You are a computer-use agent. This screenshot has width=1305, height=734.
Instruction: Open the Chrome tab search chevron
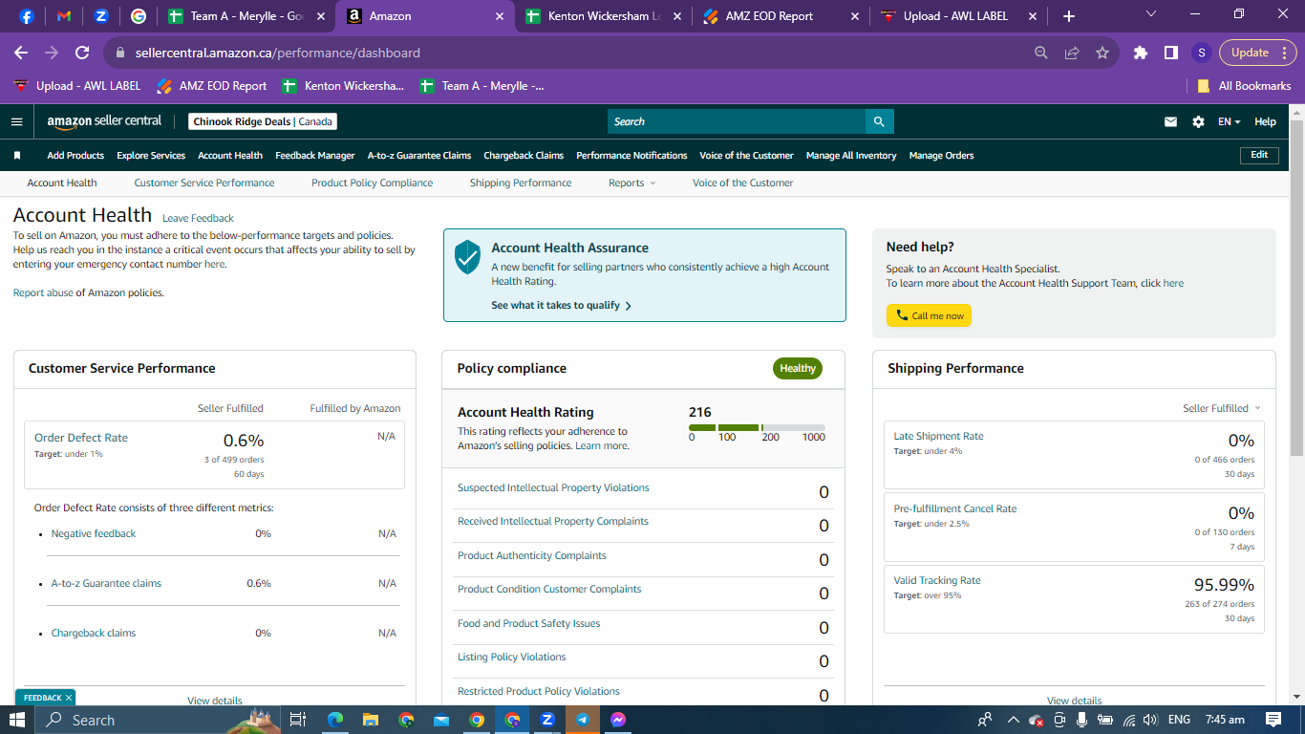click(1151, 14)
